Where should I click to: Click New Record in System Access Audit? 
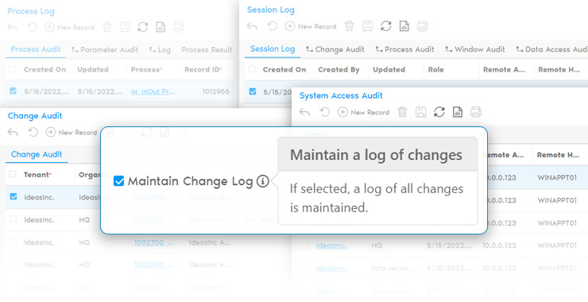[x=364, y=112]
